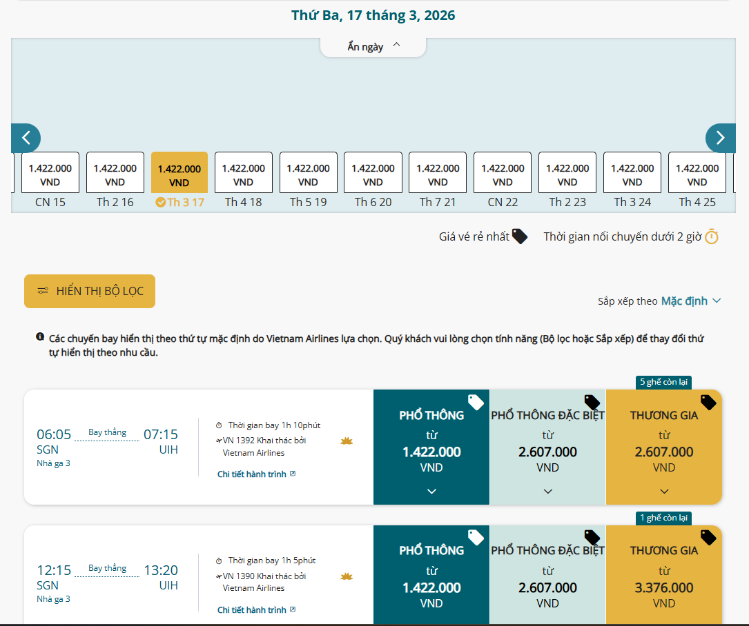Collapse the date bar with Ẩn ngày

tap(373, 46)
